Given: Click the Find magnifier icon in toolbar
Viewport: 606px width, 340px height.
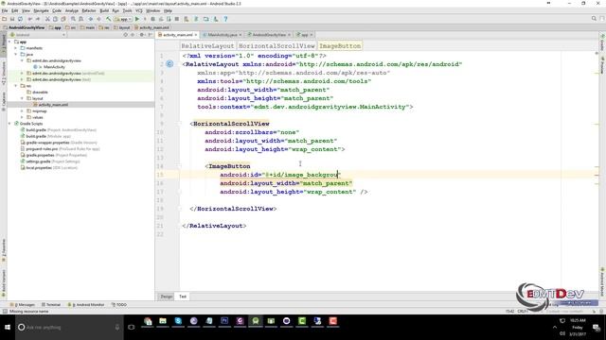Looking at the screenshot, I should coord(73,19).
